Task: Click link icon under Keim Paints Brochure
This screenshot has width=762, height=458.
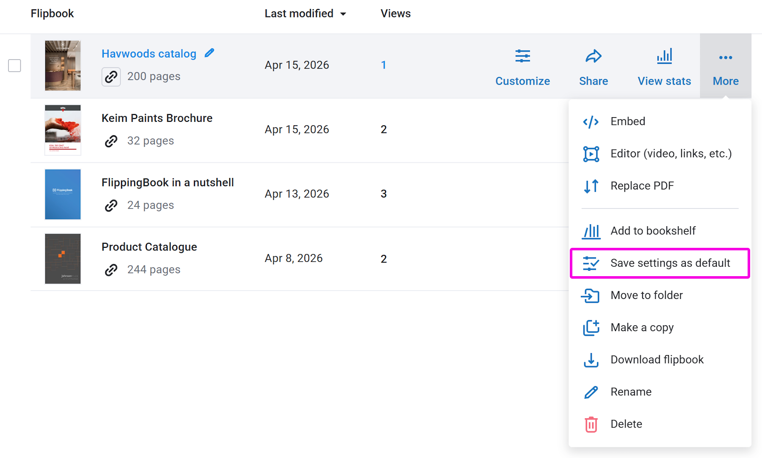Action: [111, 141]
